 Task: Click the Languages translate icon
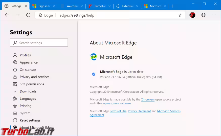(x=15, y=98)
